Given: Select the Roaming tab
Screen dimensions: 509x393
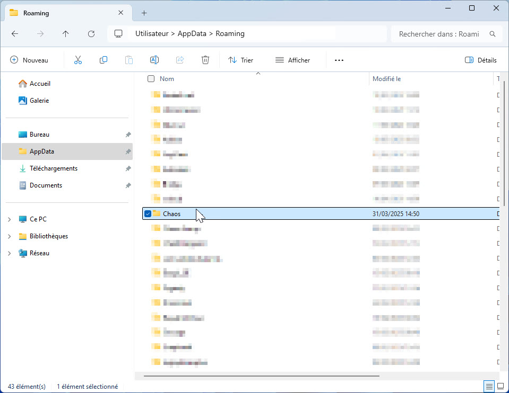Looking at the screenshot, I should (69, 13).
